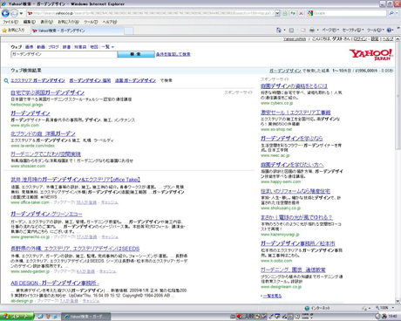Click the Compatibility View icon in address bar
Viewport: 401px width, 321px height.
tap(285, 13)
